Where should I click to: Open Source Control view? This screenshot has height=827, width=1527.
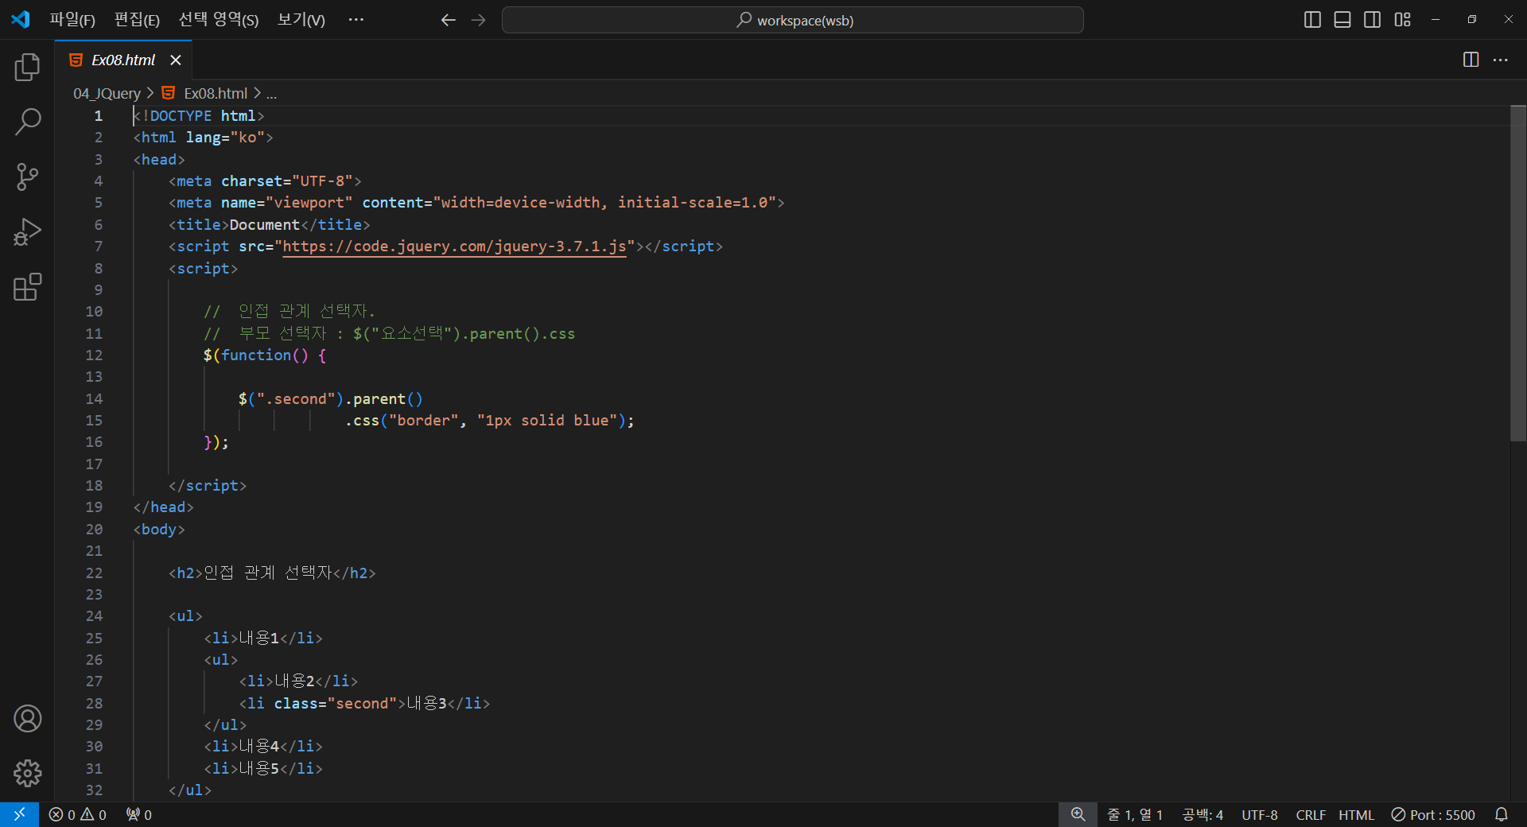point(27,177)
